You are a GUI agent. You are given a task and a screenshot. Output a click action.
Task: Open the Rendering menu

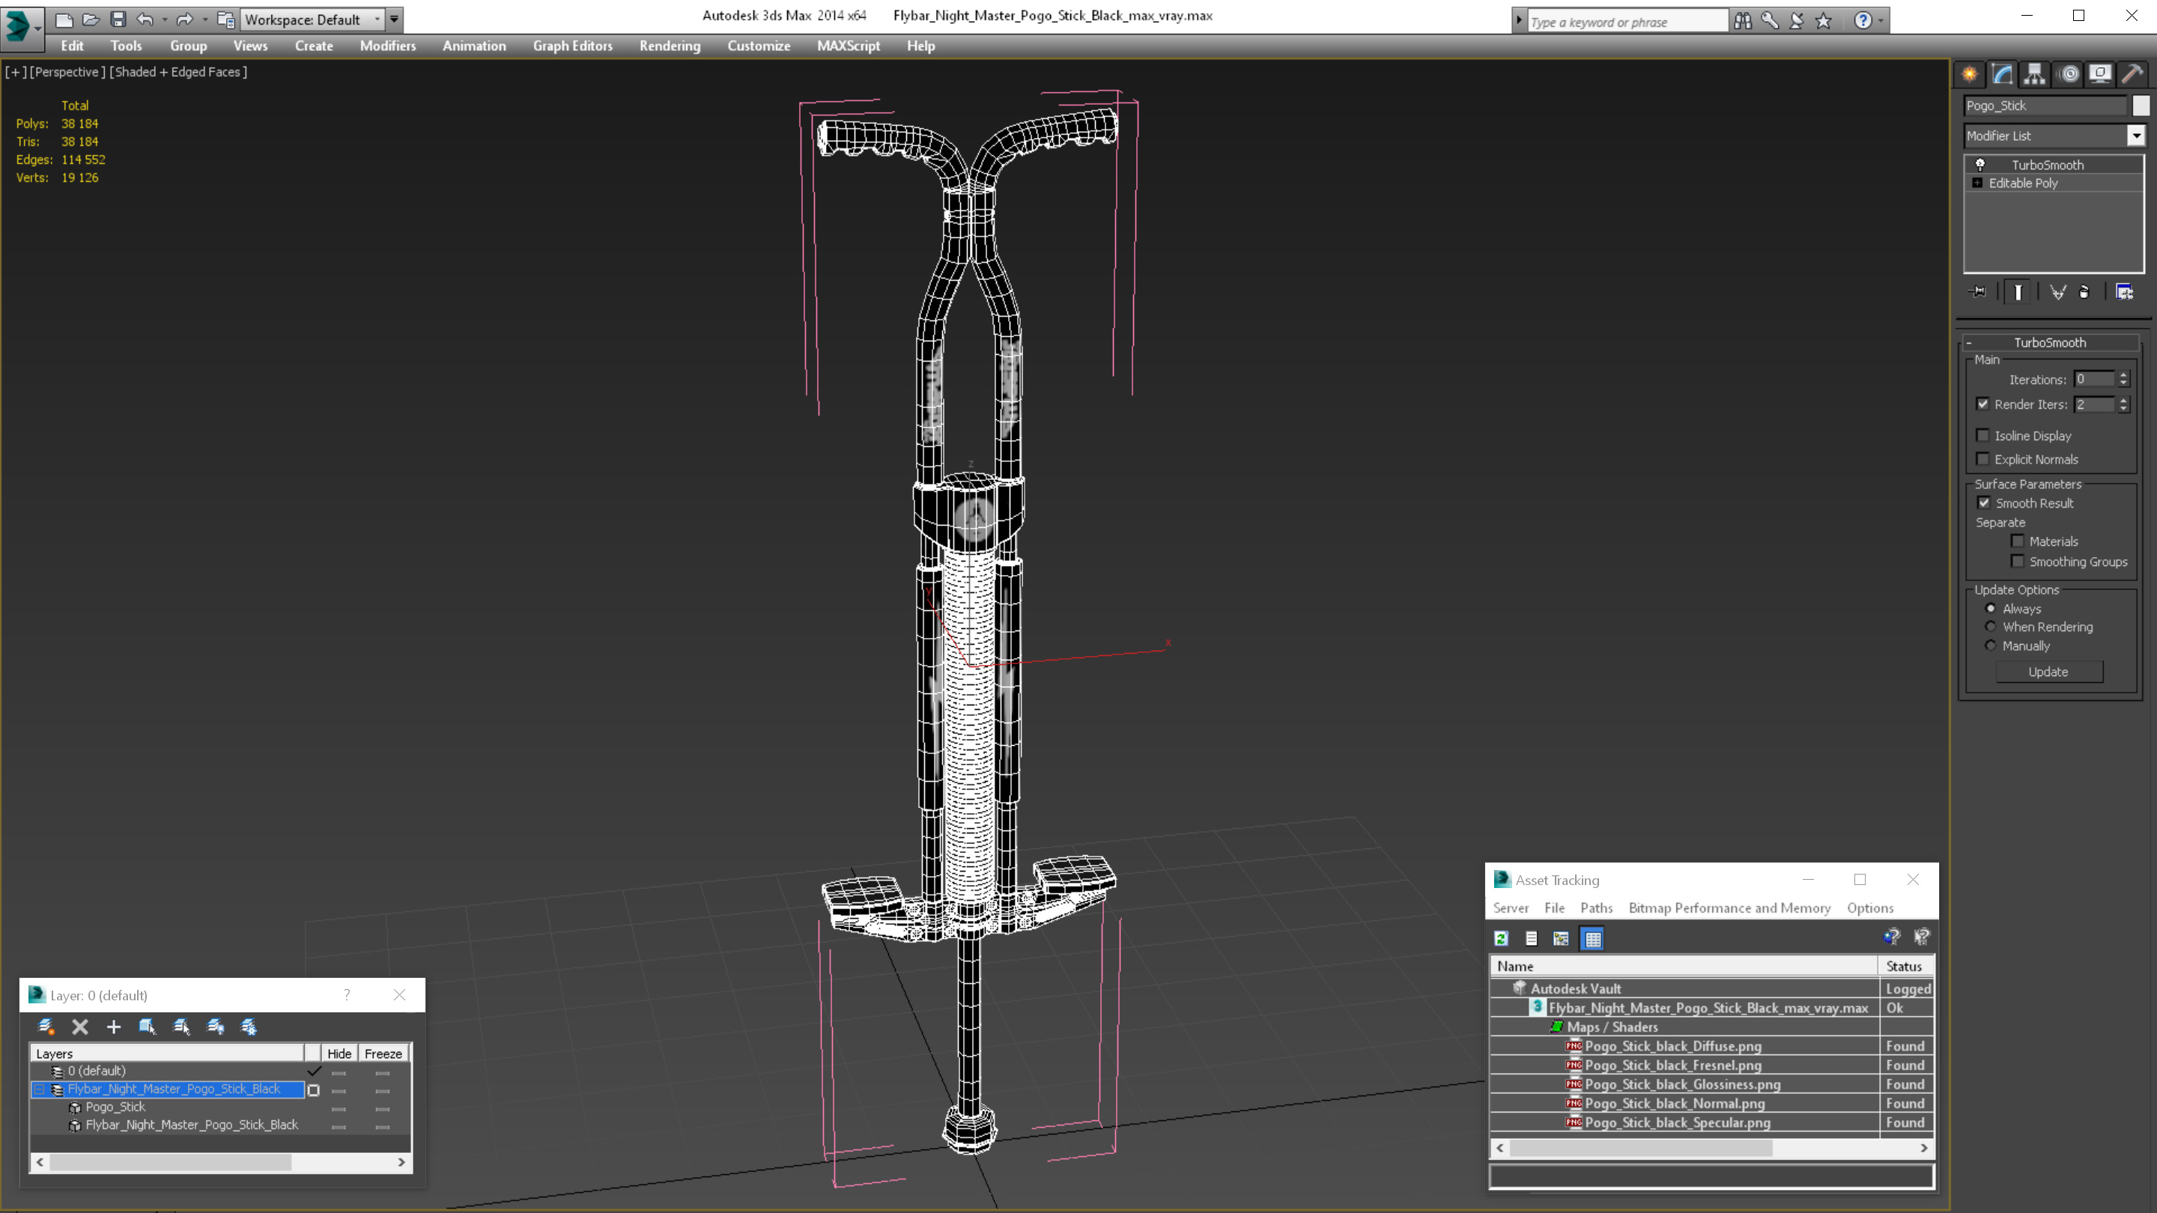(x=669, y=46)
